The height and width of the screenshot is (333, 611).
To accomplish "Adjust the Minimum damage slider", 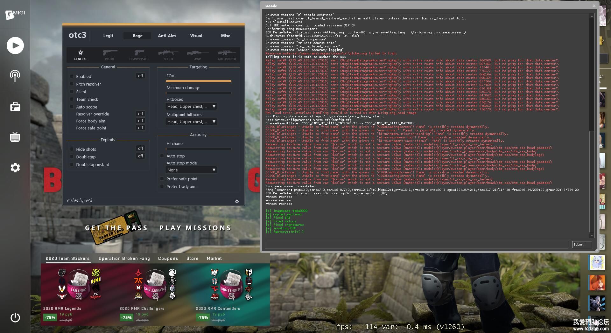I will click(199, 93).
